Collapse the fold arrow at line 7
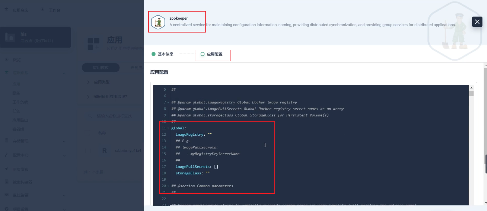Screen dimensions: 487x211 (x=168, y=102)
